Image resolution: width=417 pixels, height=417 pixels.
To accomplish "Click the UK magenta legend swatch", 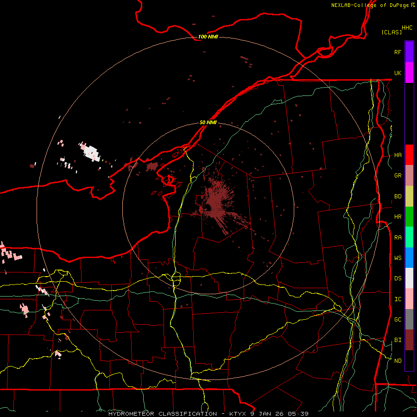I will 409,73.
